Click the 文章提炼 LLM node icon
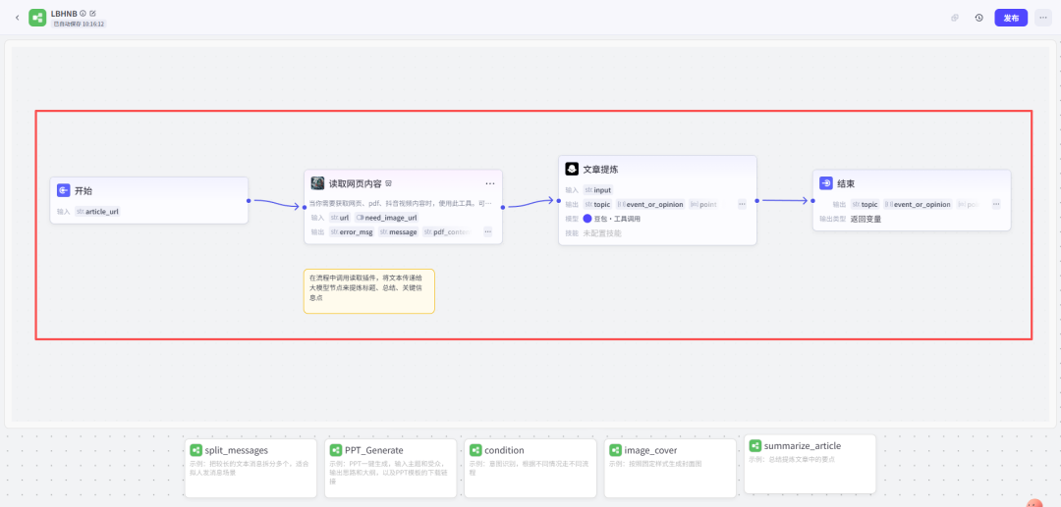The width and height of the screenshot is (1061, 507). pos(572,169)
